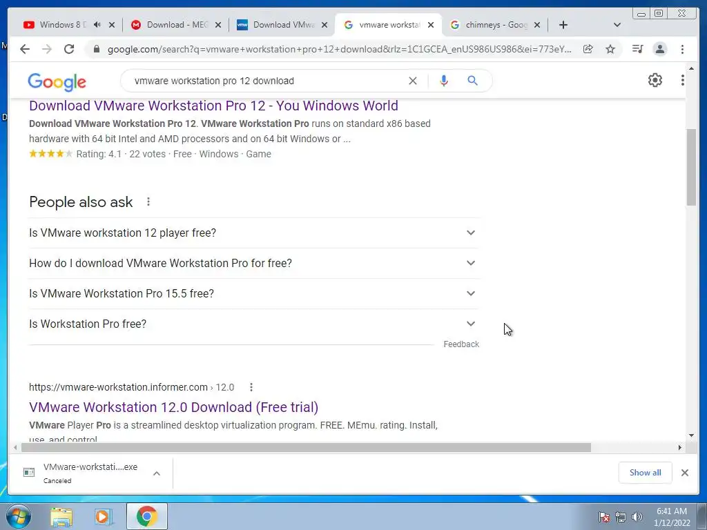Image resolution: width=707 pixels, height=530 pixels.
Task: Expand 'Is Workstation Pro free?' question
Action: point(254,324)
